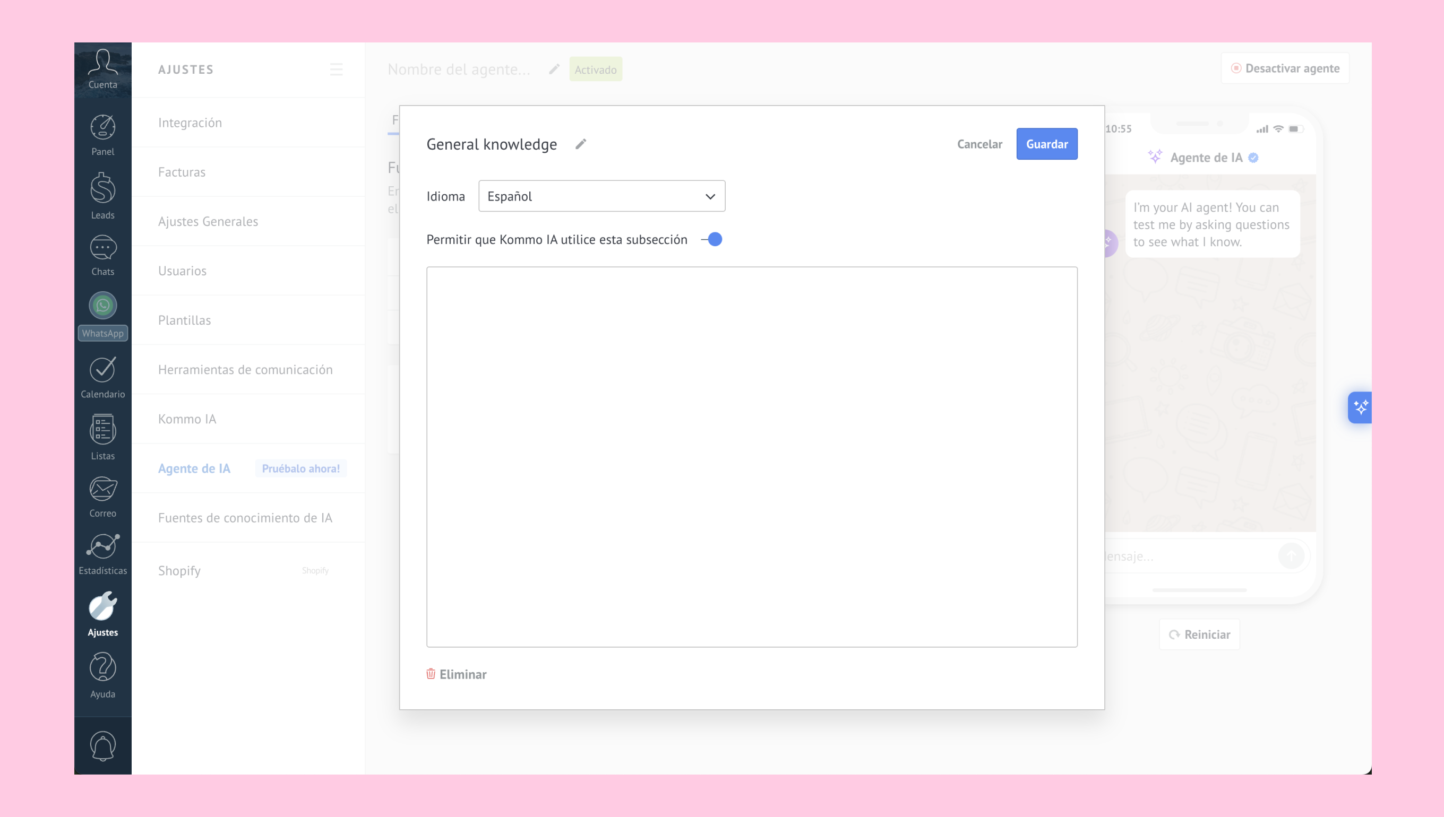Click the Nombre del agente field

tap(459, 69)
